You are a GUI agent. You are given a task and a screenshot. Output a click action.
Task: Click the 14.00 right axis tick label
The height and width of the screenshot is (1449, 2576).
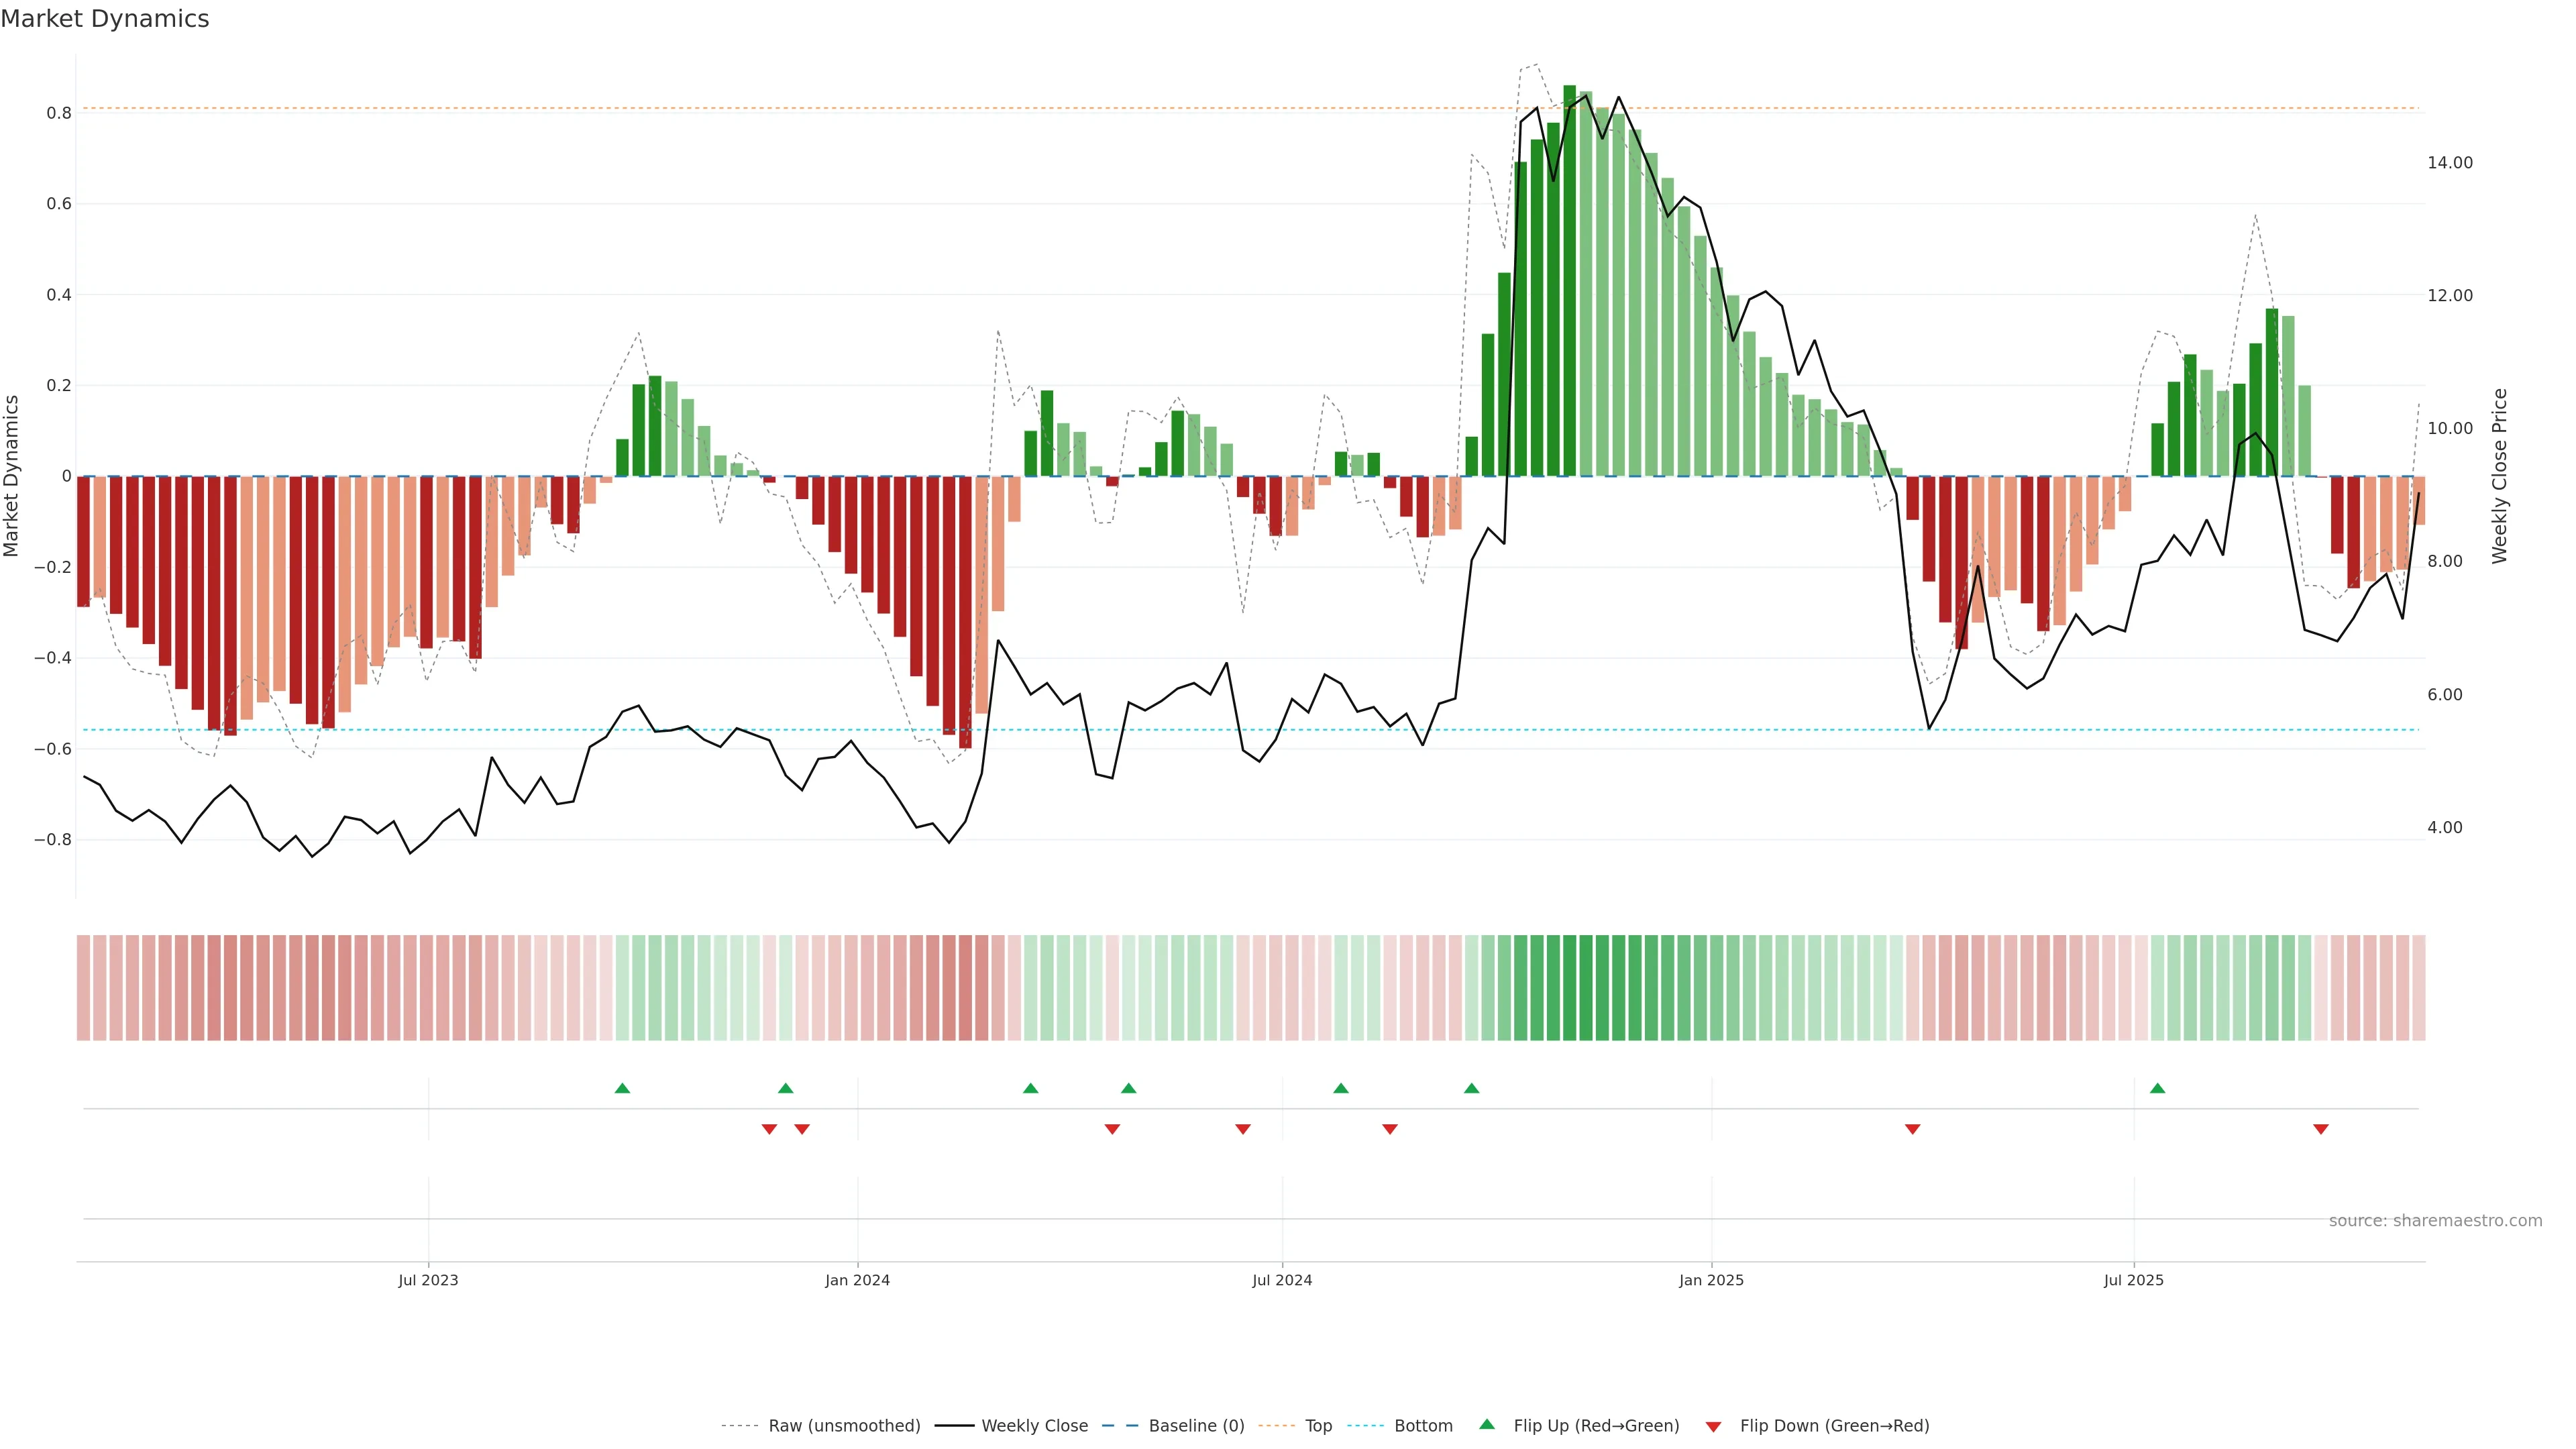[x=2449, y=162]
